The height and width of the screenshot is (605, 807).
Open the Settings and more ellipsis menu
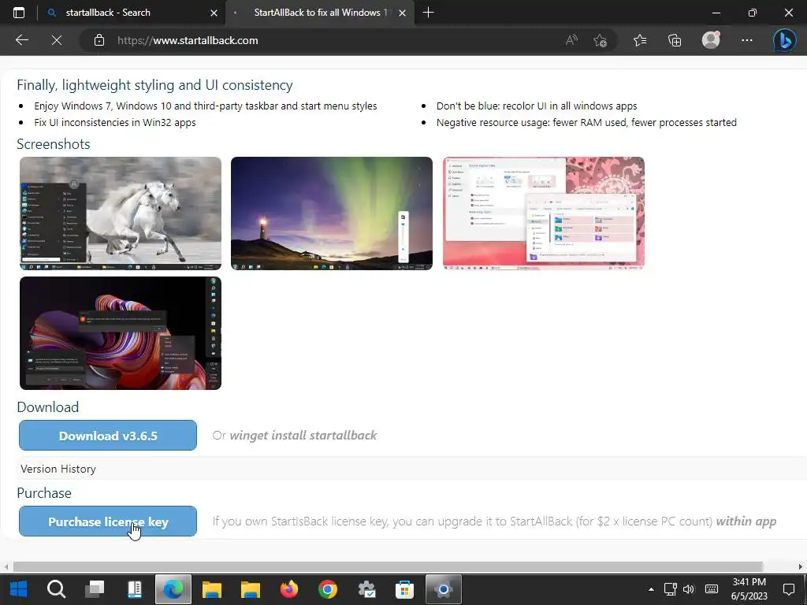click(747, 40)
